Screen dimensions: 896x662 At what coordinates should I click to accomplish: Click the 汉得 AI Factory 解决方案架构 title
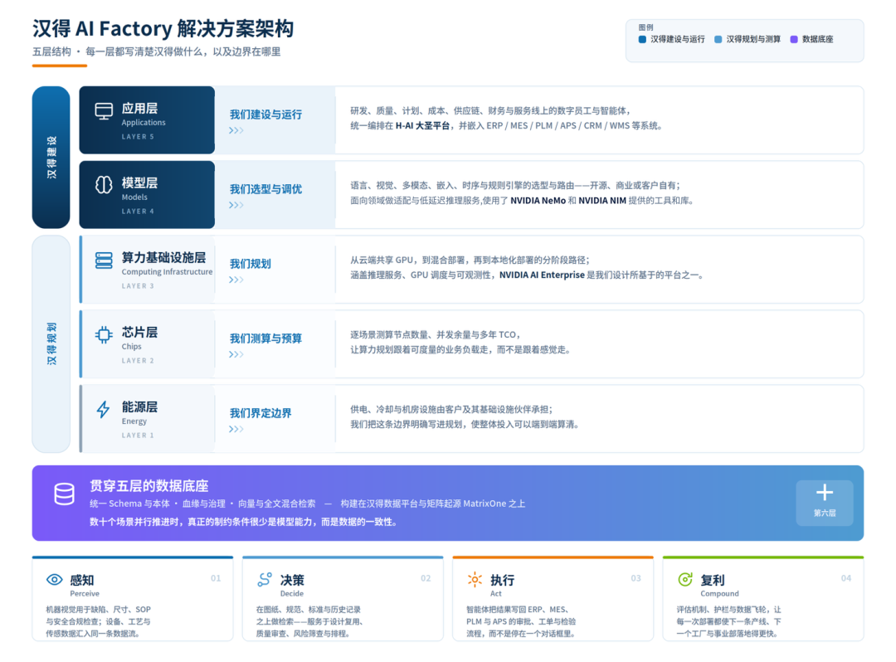pos(163,28)
